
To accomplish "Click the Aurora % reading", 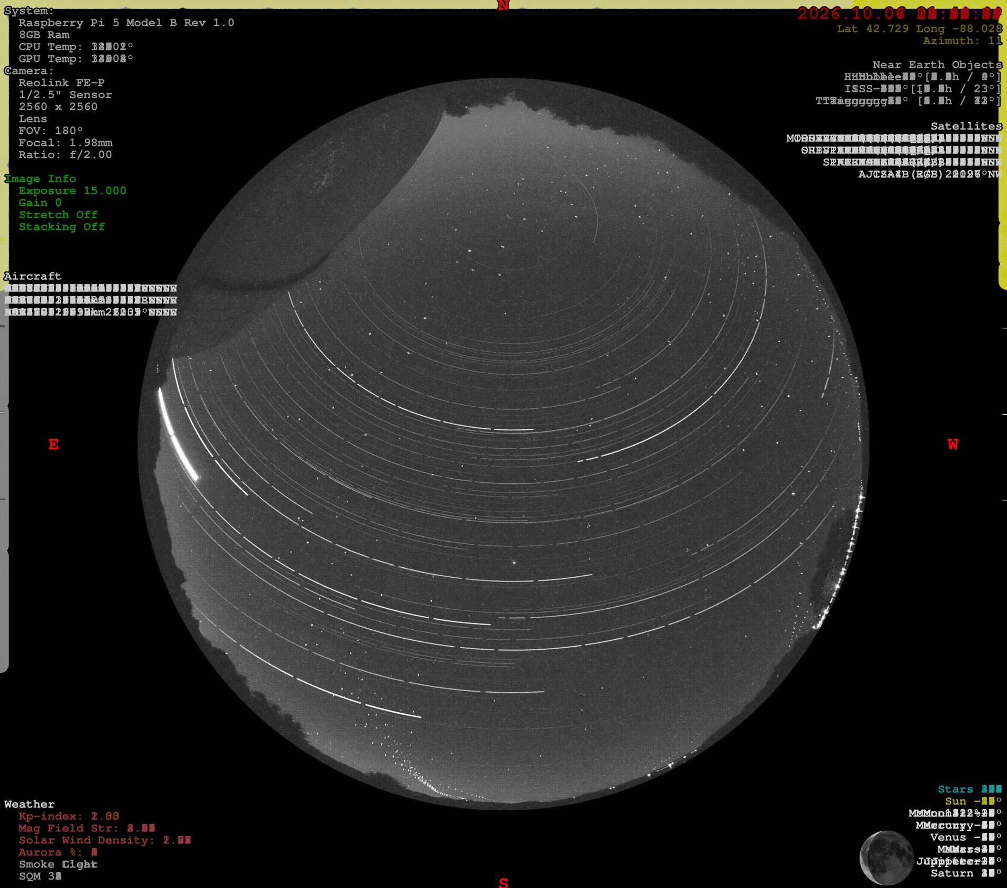I will pos(58,852).
